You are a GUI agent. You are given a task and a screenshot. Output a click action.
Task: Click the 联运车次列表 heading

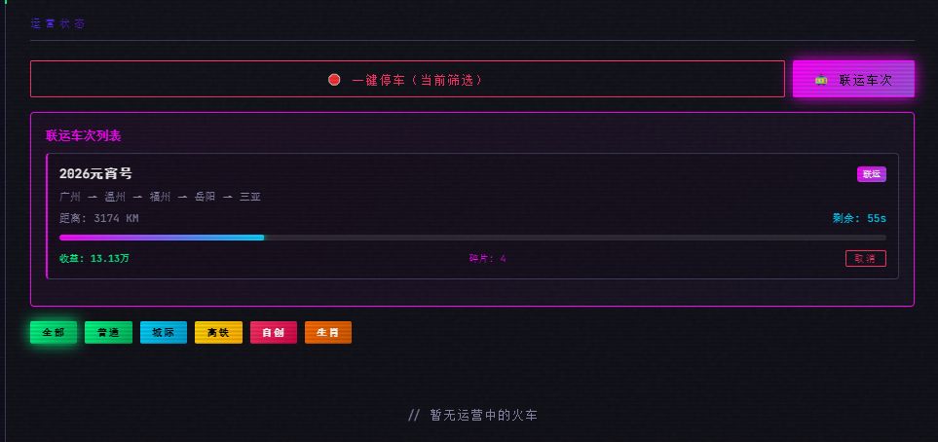83,135
